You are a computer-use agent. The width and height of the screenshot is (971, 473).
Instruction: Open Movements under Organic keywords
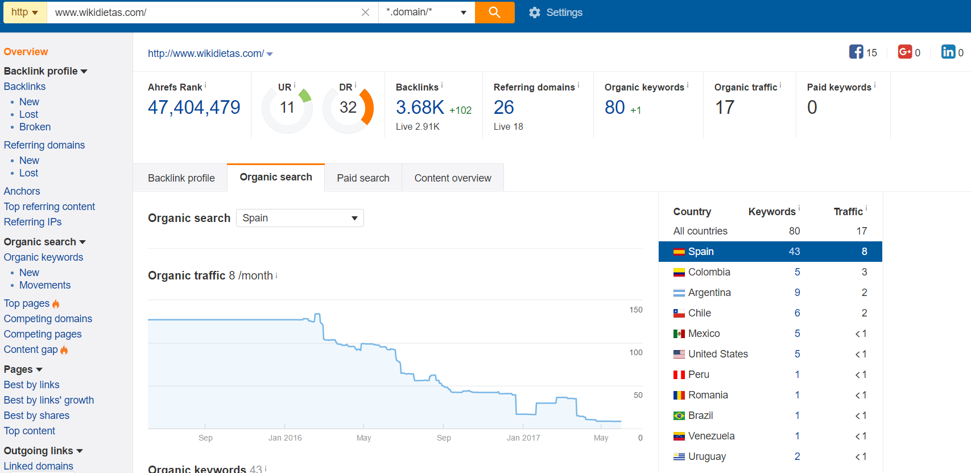click(x=45, y=285)
